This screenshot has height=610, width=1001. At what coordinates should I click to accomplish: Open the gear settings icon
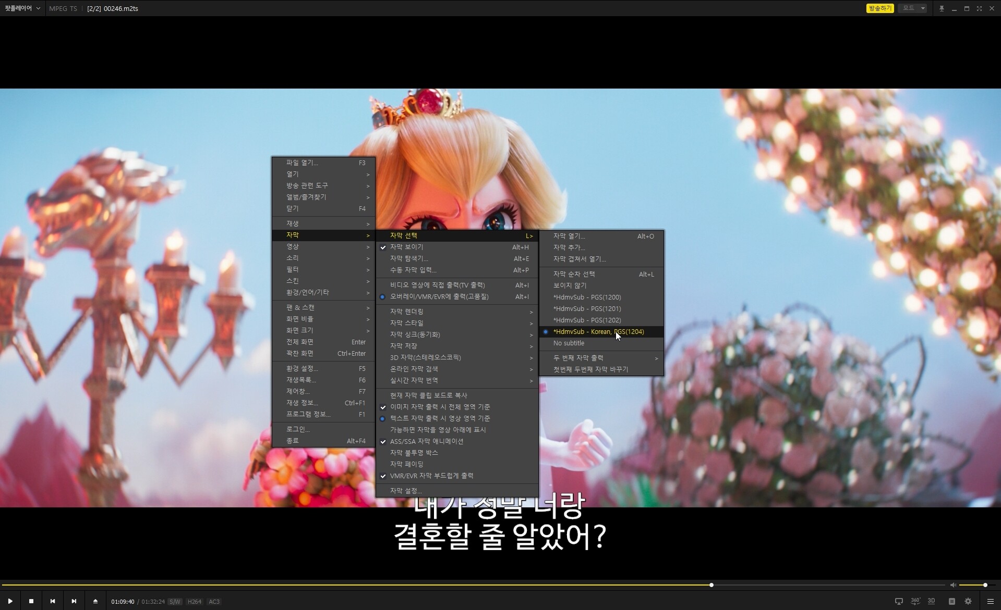click(968, 601)
